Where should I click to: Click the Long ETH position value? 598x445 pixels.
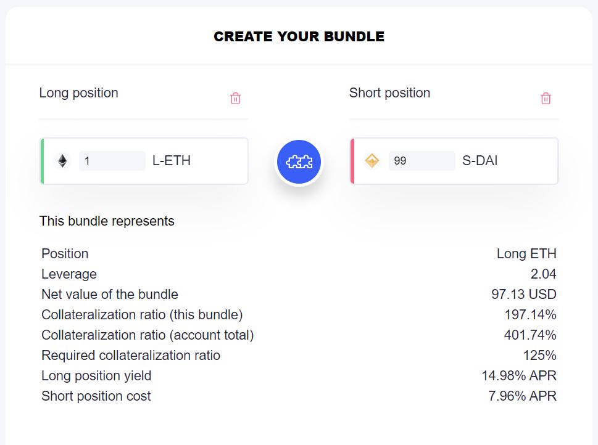(x=526, y=254)
